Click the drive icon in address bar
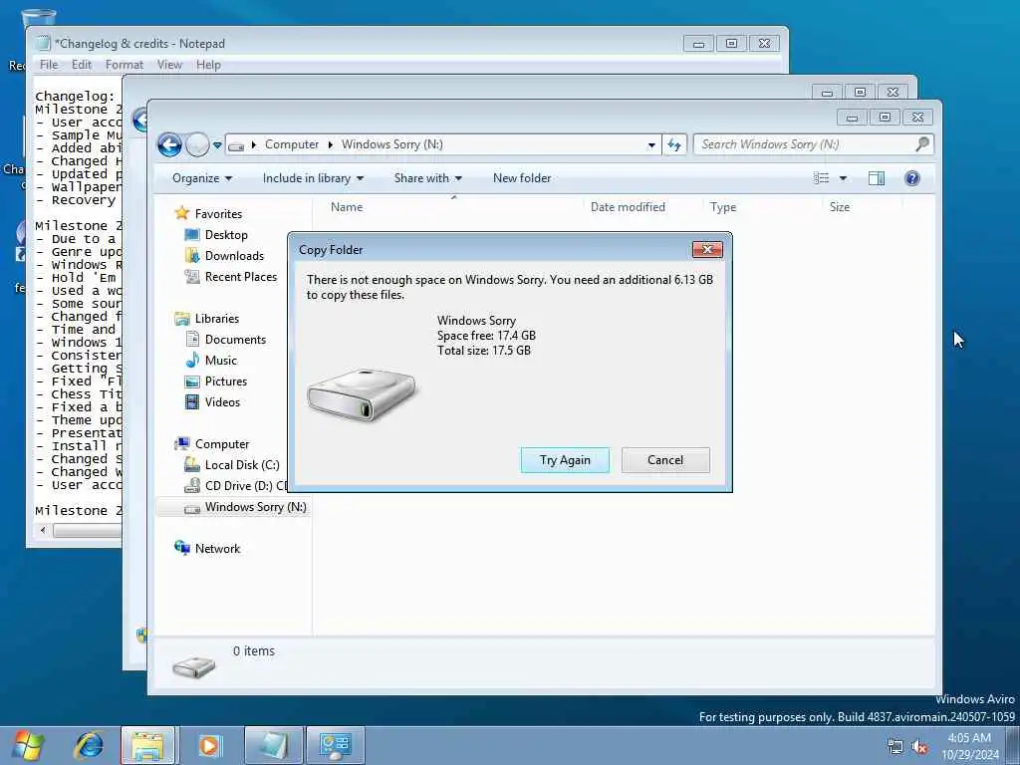The image size is (1020, 765). tap(236, 145)
